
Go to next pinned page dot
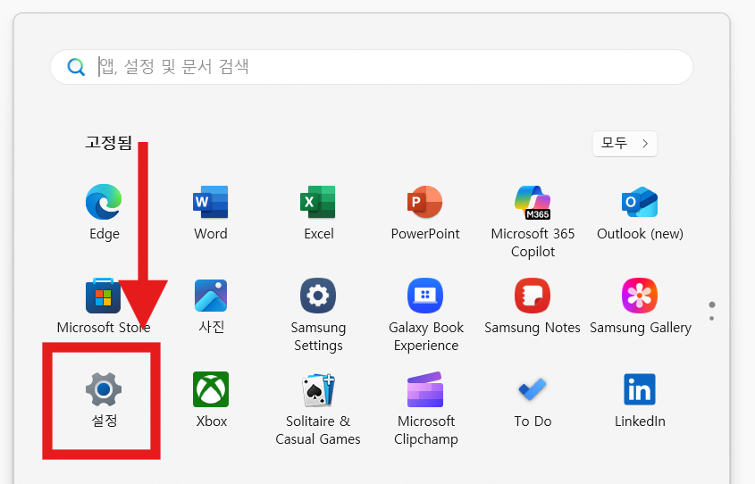711,318
